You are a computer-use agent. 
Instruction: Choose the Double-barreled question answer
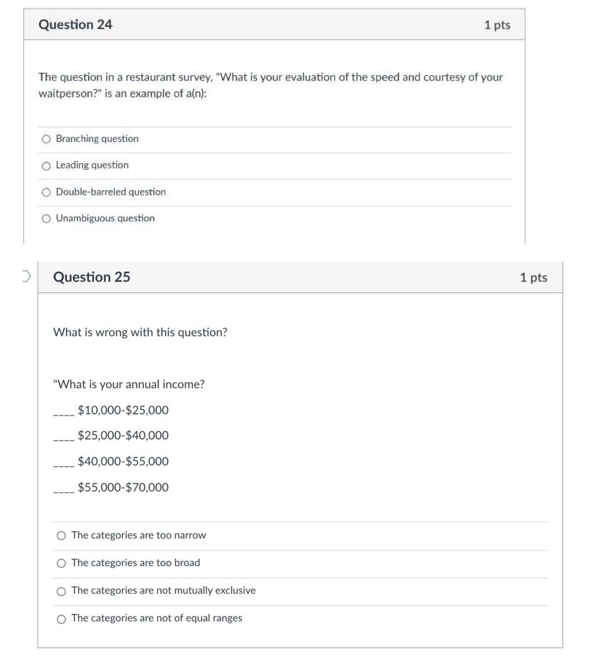[46, 192]
